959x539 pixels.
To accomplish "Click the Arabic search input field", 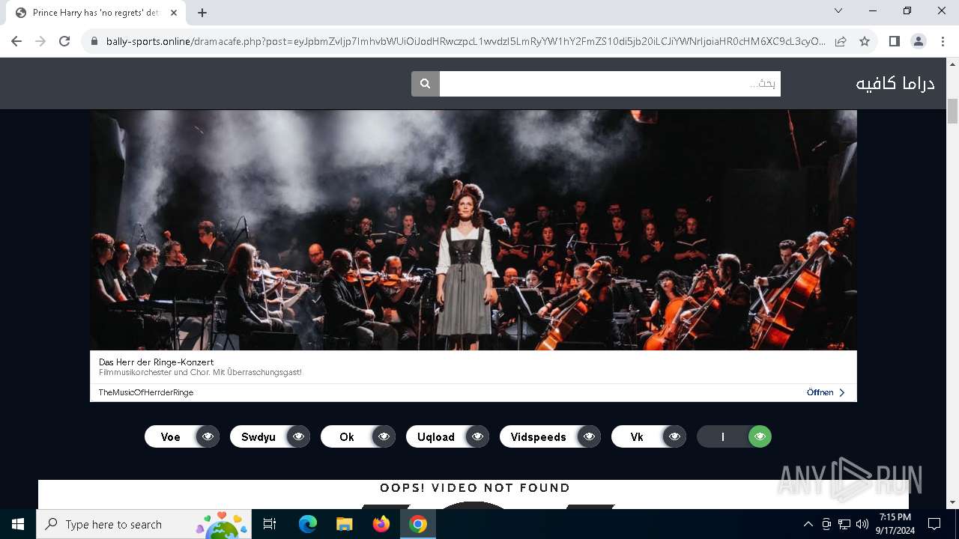I will pyautogui.click(x=610, y=84).
